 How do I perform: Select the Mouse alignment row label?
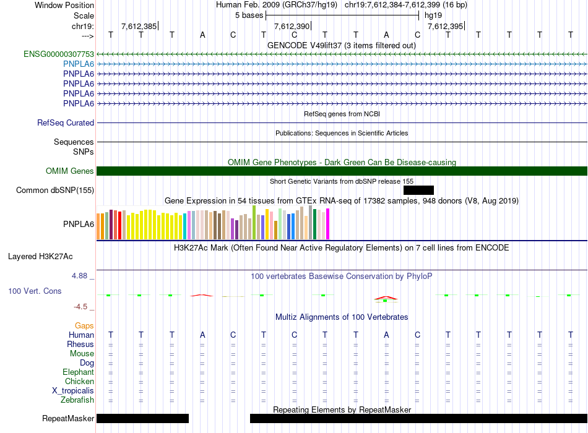(x=82, y=354)
